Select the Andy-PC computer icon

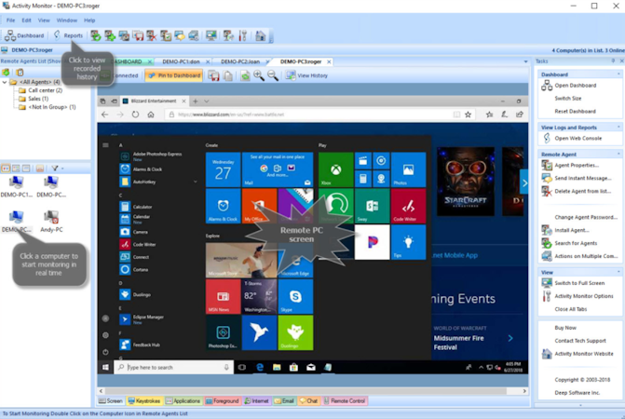click(x=51, y=222)
